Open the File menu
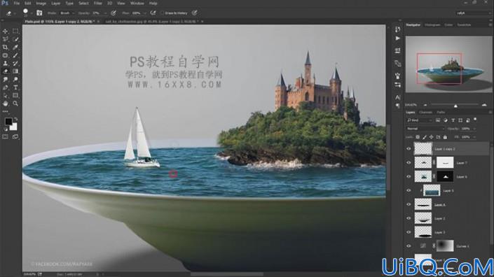Viewport: 494px width, 277px height. coord(16,3)
